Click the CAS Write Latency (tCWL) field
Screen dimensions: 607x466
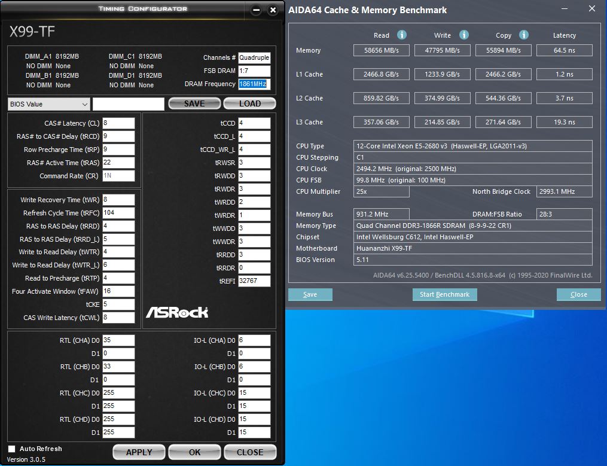pos(118,318)
